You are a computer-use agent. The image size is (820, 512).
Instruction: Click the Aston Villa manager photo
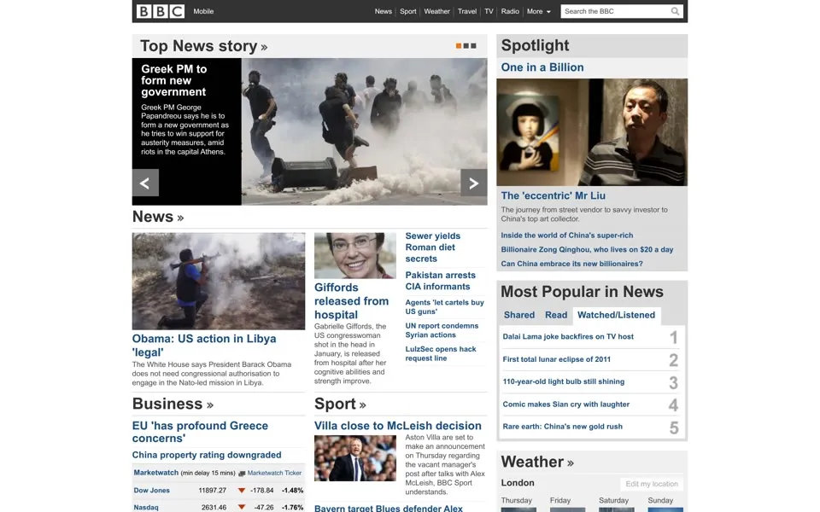coord(355,458)
